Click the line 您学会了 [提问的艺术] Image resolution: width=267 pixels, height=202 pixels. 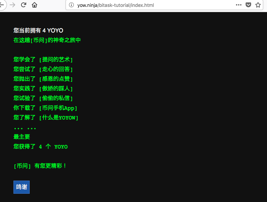pos(43,59)
